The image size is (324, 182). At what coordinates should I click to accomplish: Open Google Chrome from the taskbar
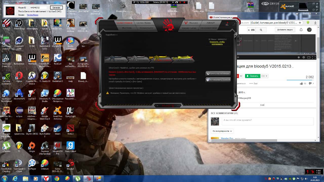tap(57, 178)
